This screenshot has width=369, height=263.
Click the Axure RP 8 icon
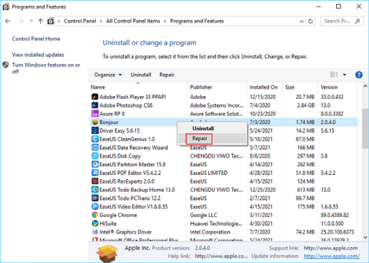pos(95,114)
